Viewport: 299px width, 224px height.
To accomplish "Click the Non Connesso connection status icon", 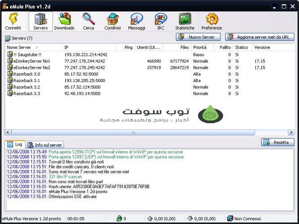I will pos(230,219).
